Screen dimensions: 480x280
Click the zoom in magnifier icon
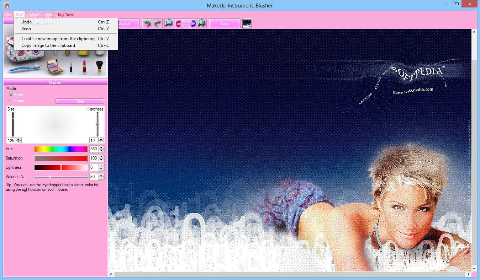point(202,23)
